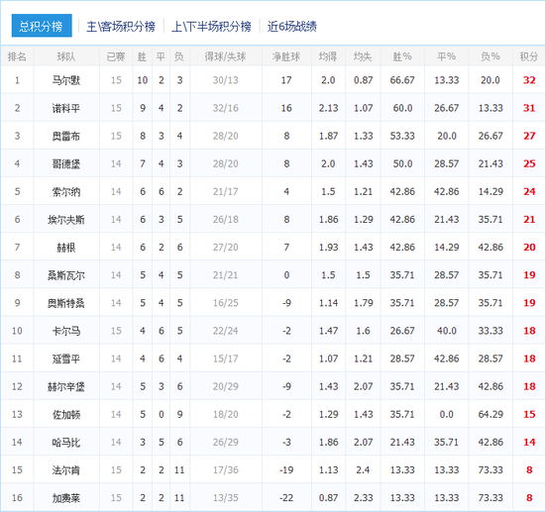Open the 上\下半场积分榜 tab
545x512 pixels.
pyautogui.click(x=211, y=26)
